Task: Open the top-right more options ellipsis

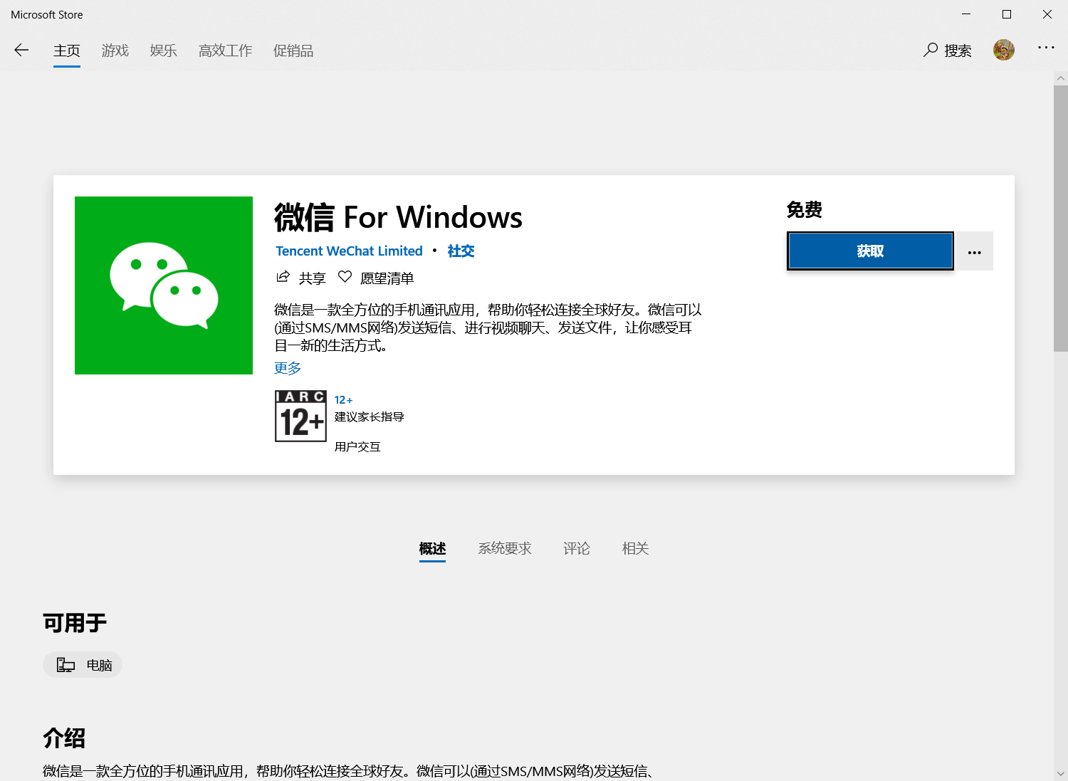Action: [1046, 47]
